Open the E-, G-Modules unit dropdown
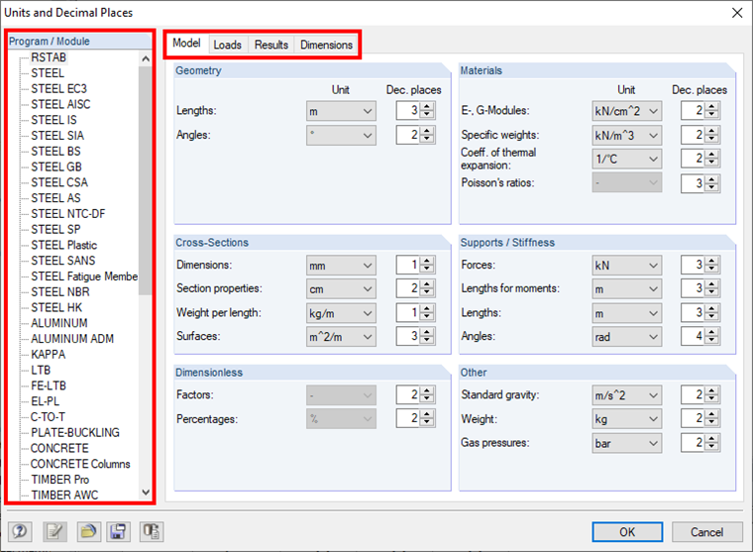The image size is (753, 552). pos(627,111)
